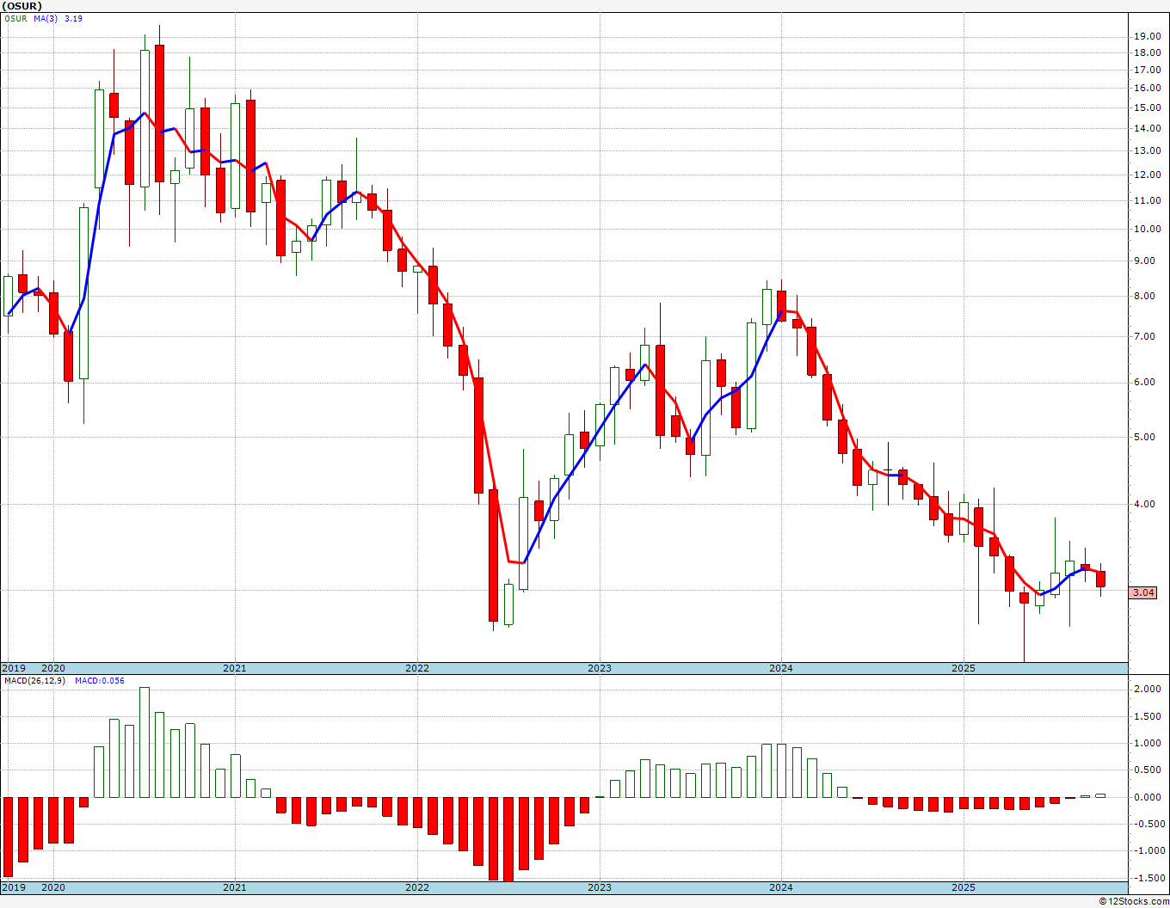
Task: Click the 2.000 MACD axis label
Action: coord(1147,689)
